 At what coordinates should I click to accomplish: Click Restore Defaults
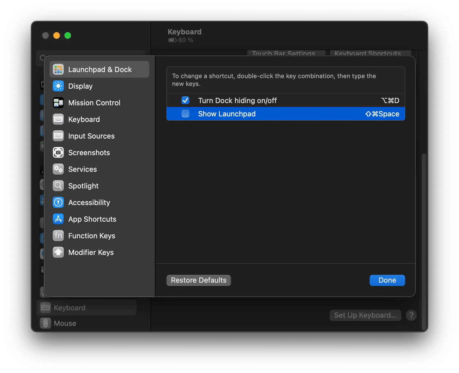(198, 280)
